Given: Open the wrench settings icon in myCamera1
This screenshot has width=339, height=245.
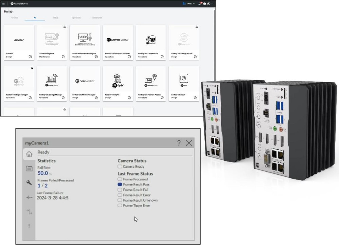Looking at the screenshot, I should pos(29,183).
